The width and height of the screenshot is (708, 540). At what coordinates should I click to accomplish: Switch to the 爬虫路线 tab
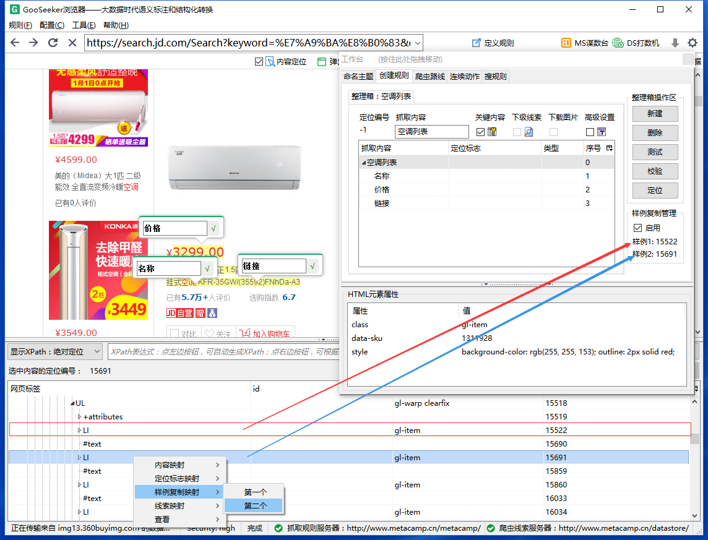pyautogui.click(x=430, y=76)
